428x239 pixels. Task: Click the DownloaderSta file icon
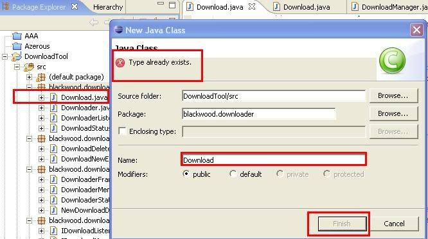54,200
